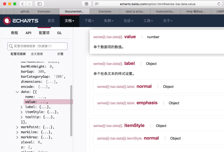The image size is (224, 152).
Task: Expand the itemStyle tree node
Action: 21,112
